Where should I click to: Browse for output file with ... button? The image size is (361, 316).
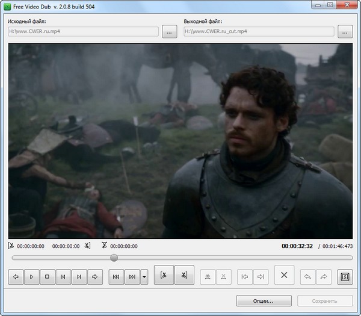pos(345,32)
